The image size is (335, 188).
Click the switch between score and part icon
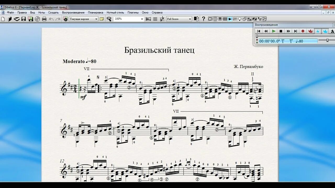[196, 19]
